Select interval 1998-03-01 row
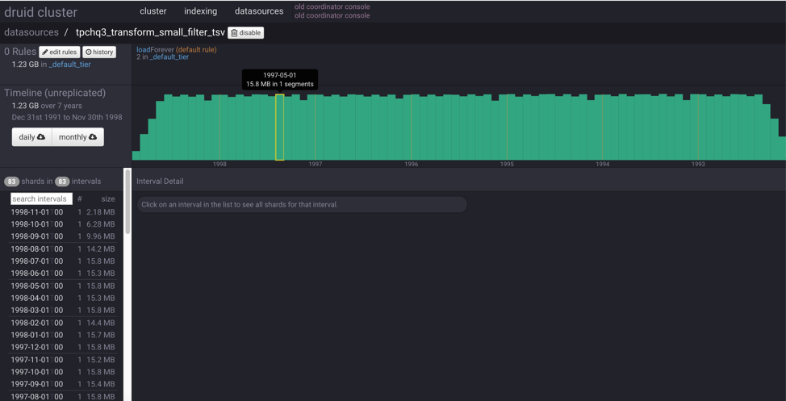Viewport: 786px width, 401px height. click(63, 311)
